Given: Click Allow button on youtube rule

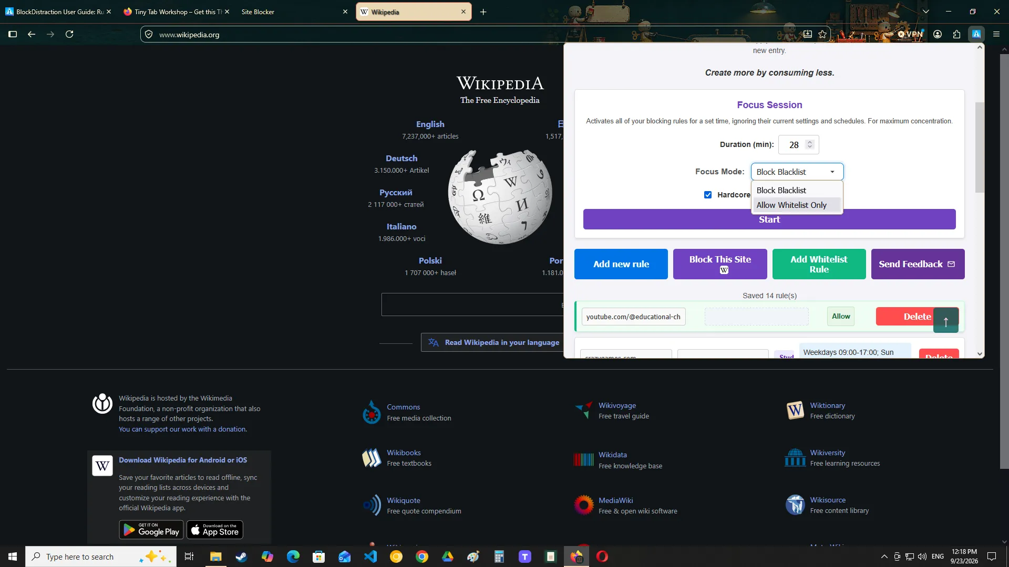Looking at the screenshot, I should point(840,317).
